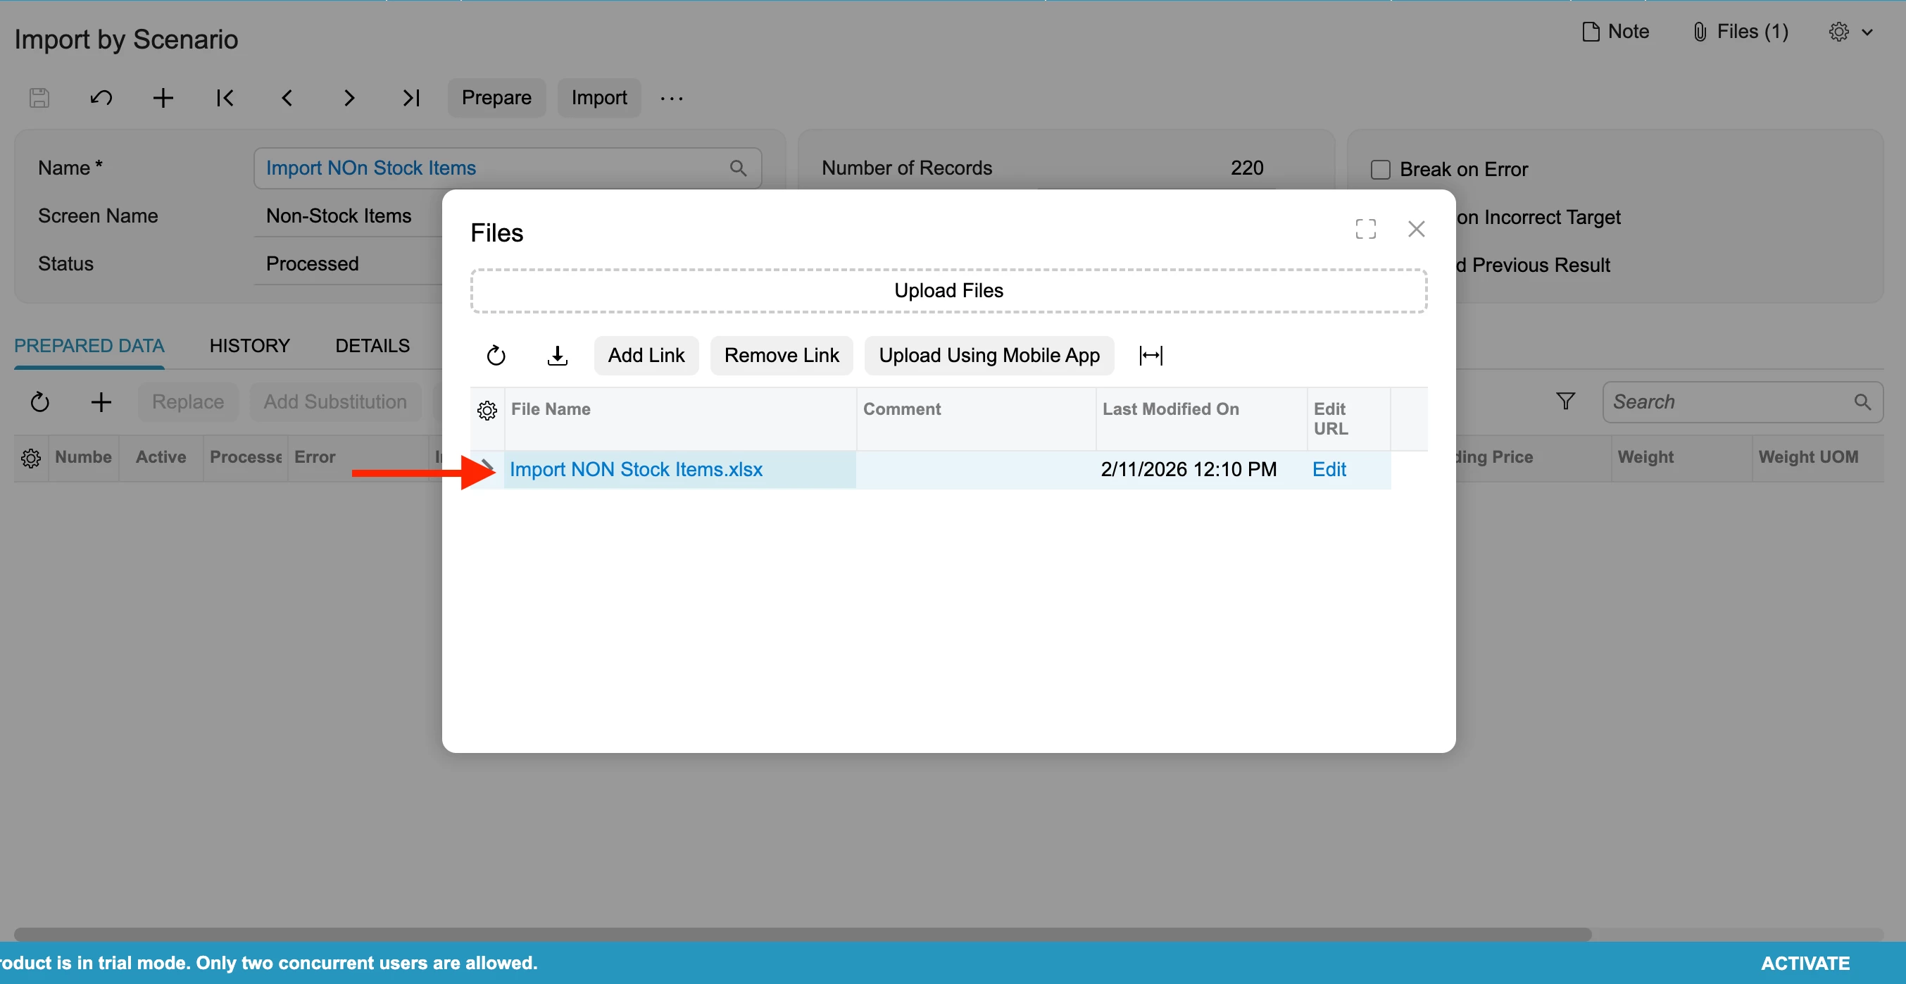
Task: Close the Files dialog
Action: coord(1415,230)
